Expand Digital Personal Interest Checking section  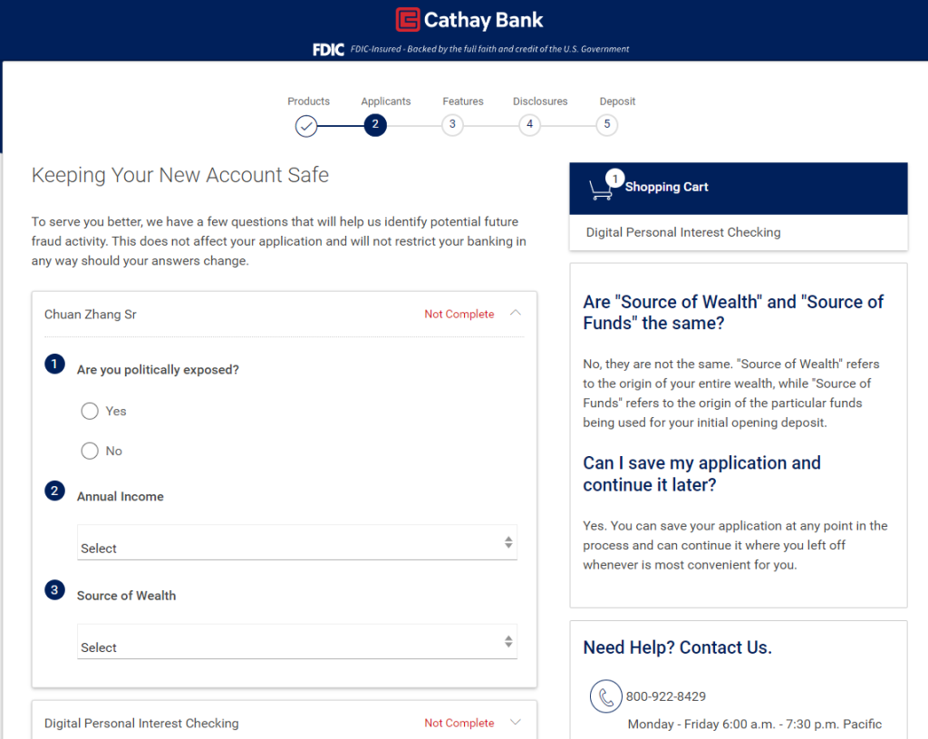(x=515, y=723)
